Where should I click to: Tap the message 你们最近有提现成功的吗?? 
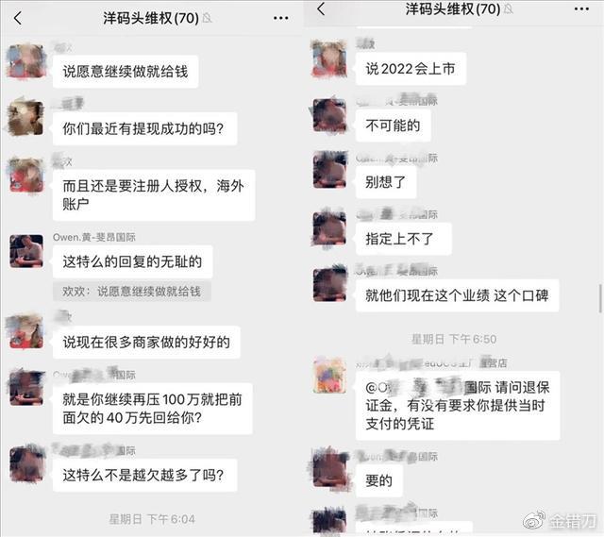[x=144, y=128]
